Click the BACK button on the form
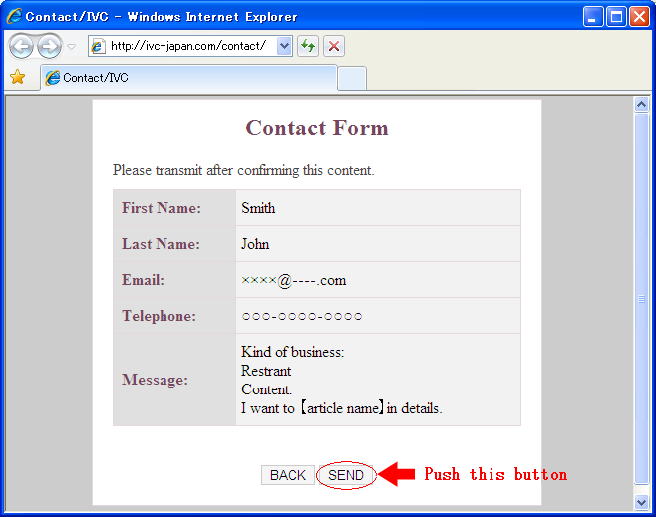 coord(288,475)
